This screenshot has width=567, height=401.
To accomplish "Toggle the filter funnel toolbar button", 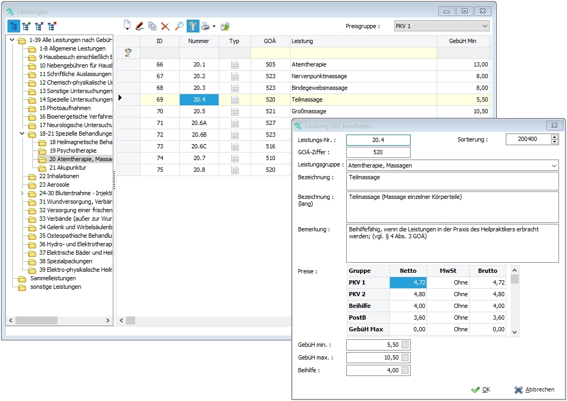I will click(x=193, y=26).
